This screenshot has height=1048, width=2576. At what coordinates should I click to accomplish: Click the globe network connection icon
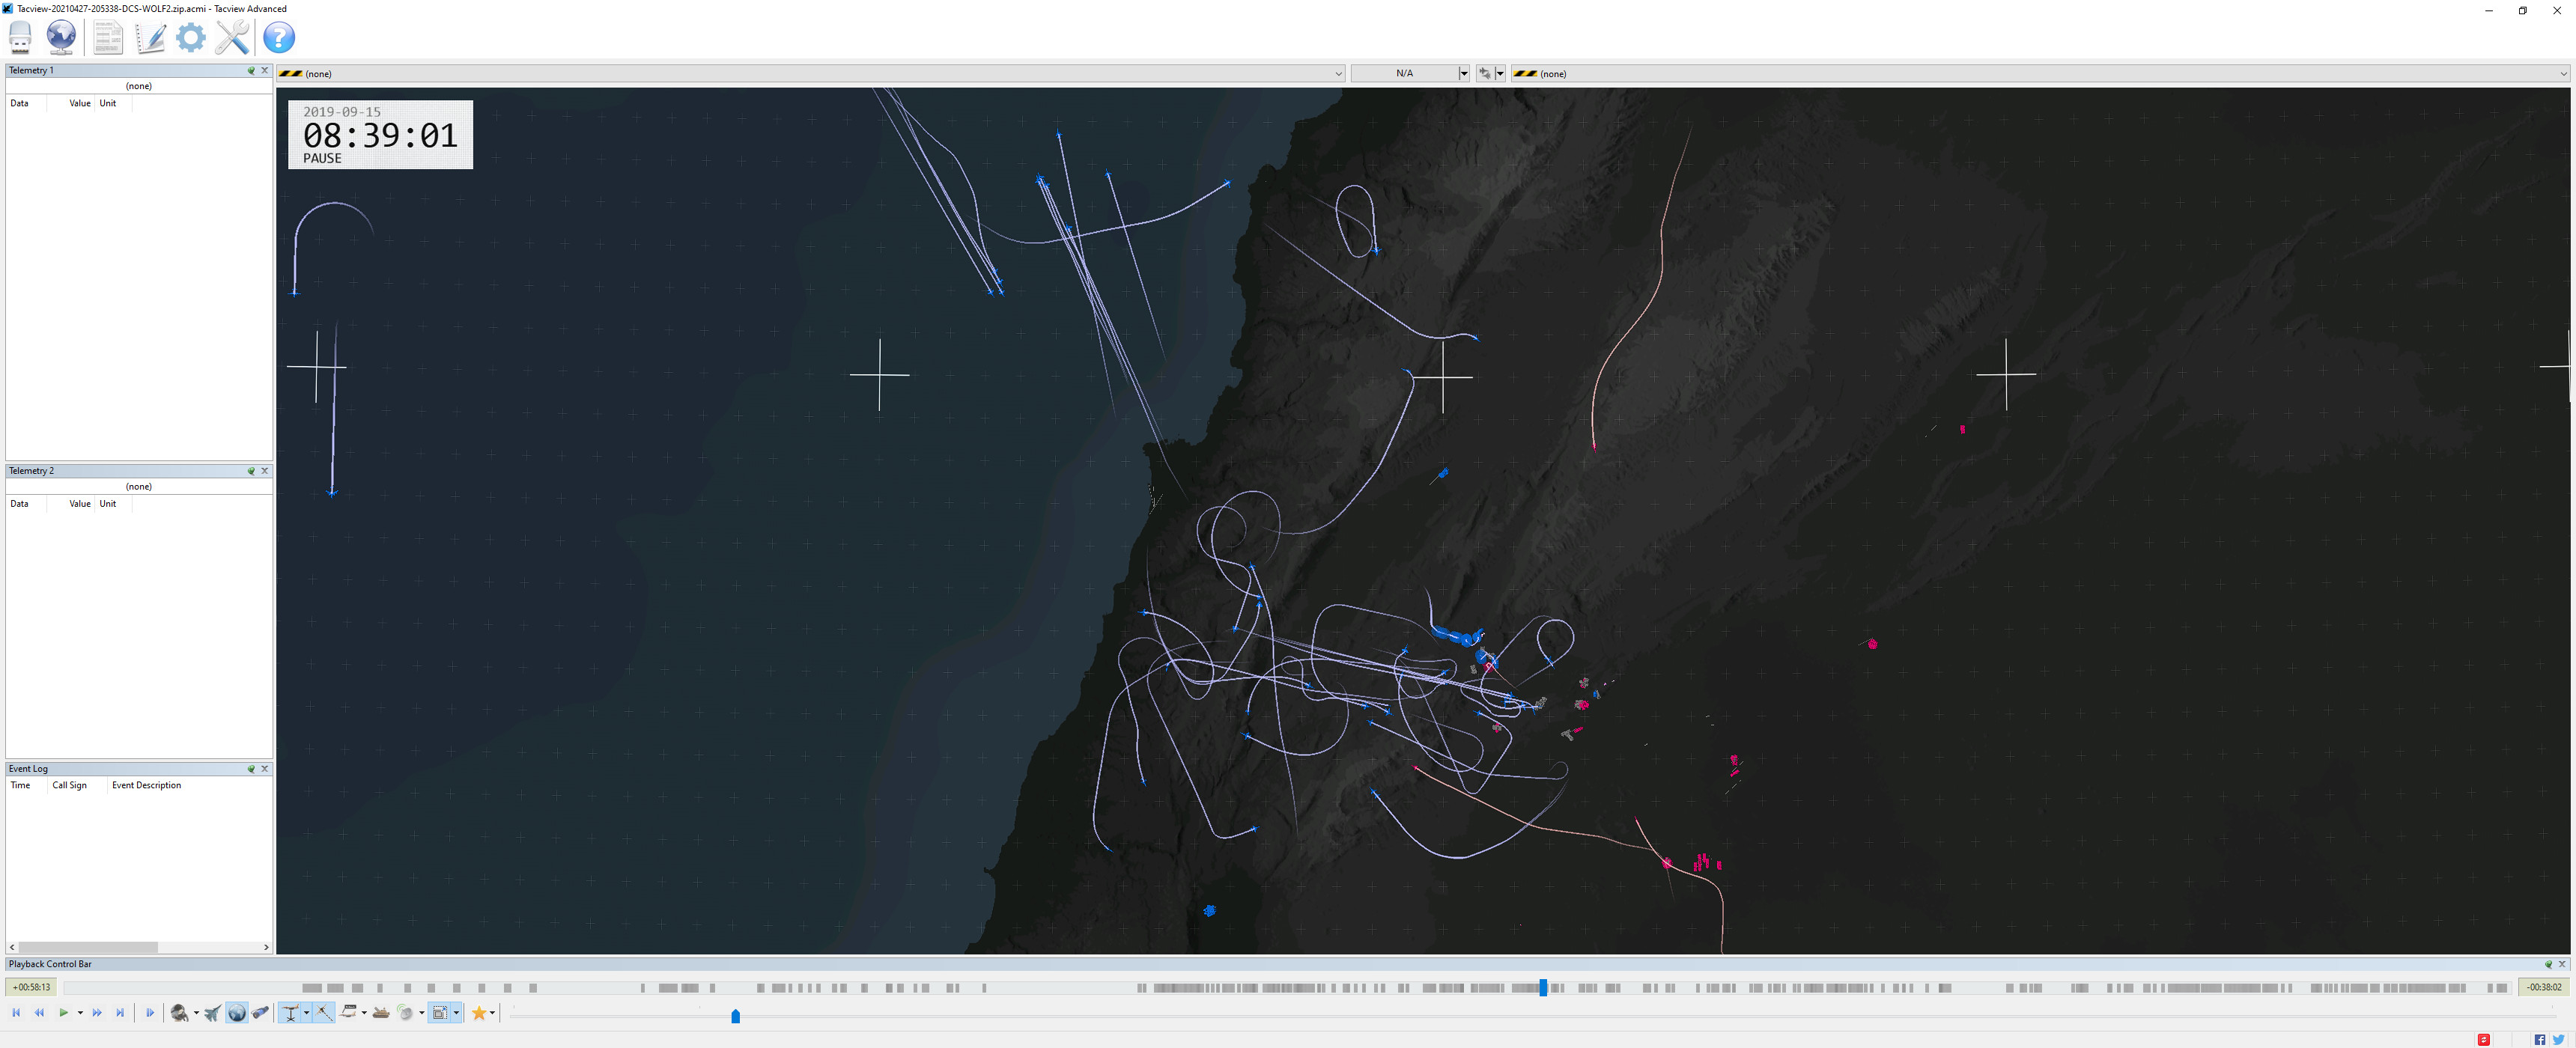click(x=61, y=37)
